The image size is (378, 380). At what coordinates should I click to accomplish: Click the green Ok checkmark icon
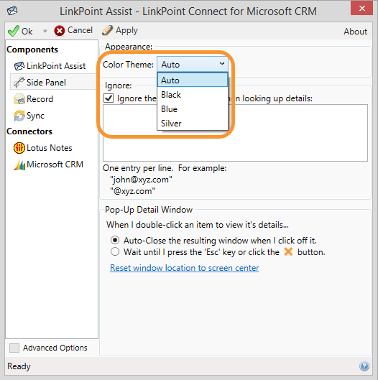click(x=14, y=31)
